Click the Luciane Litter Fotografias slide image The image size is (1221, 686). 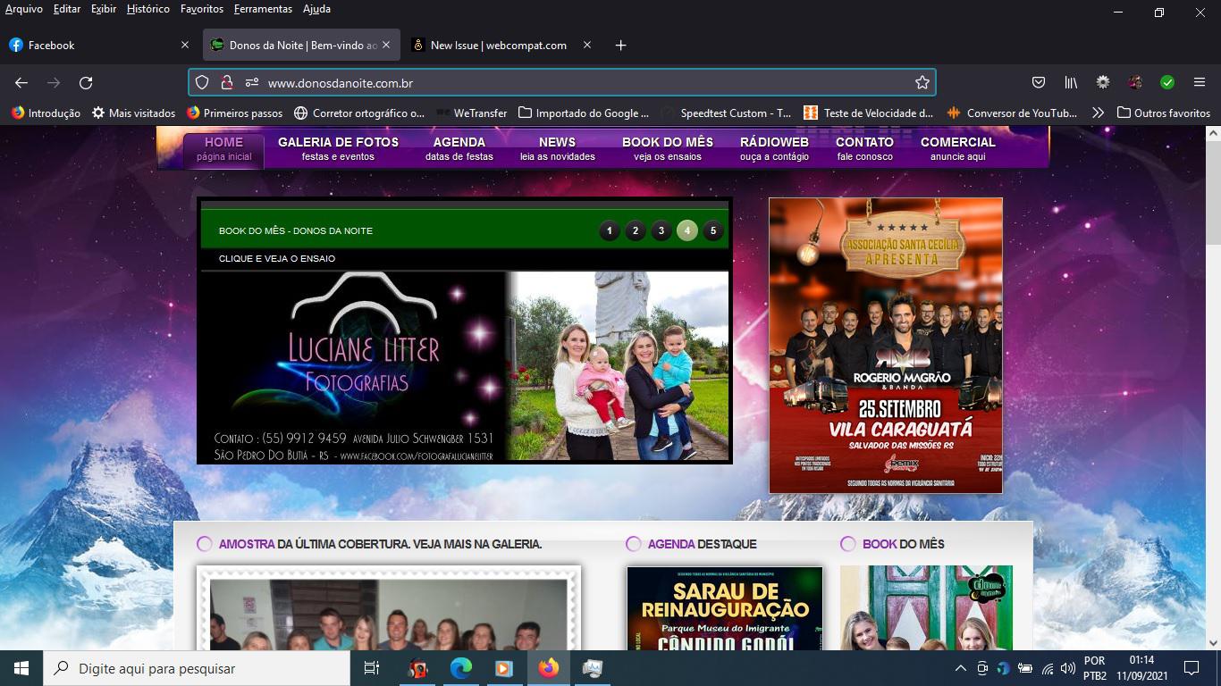[x=465, y=366]
